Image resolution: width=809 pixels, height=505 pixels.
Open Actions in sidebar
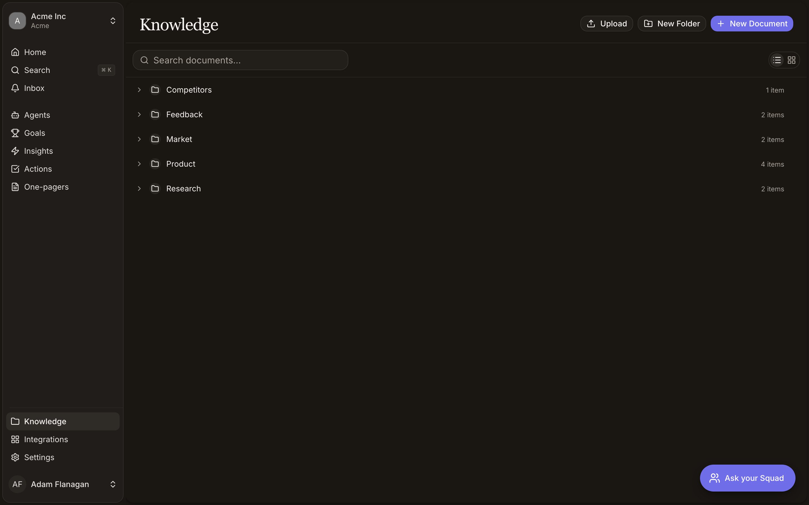(63, 169)
